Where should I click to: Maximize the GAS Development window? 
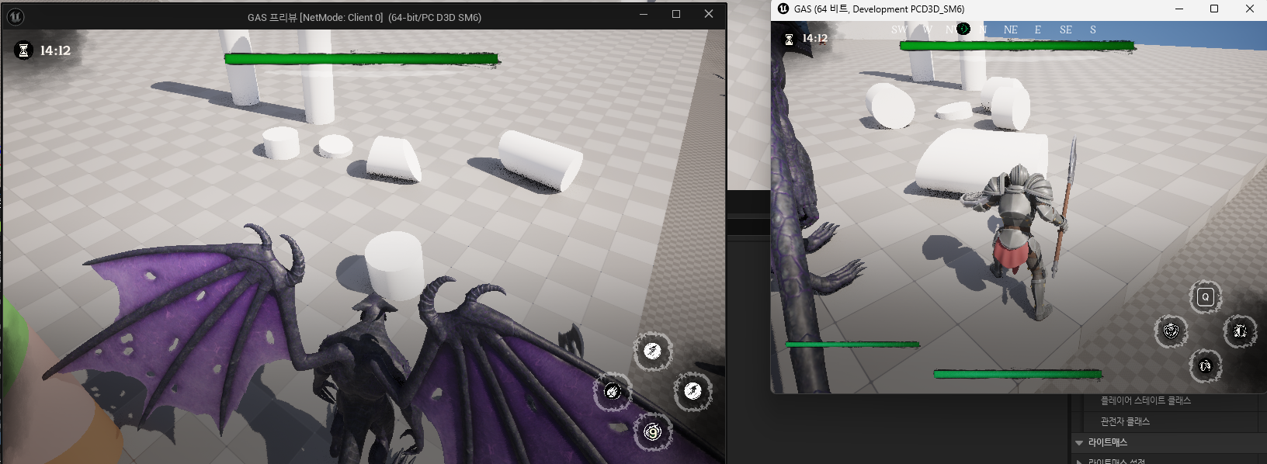pos(1214,9)
